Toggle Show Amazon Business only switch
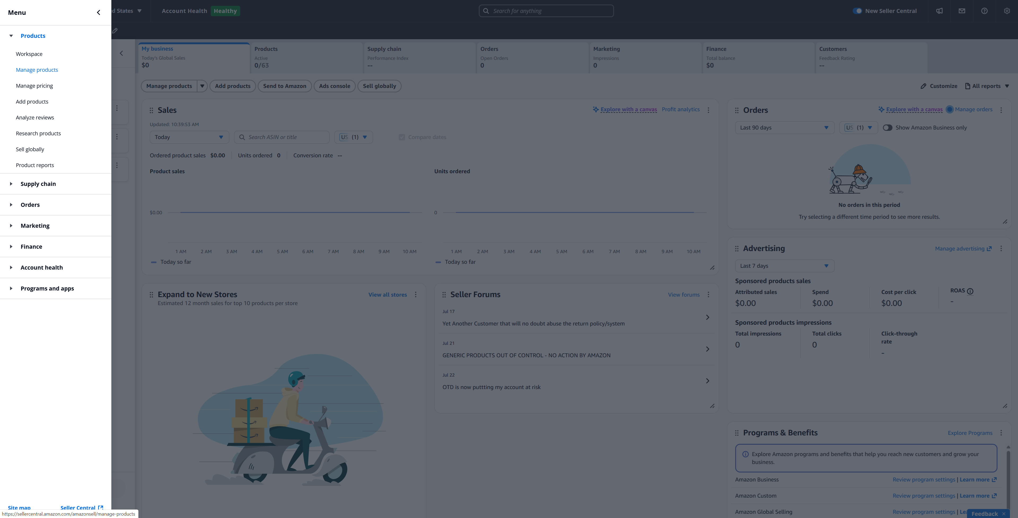1018x518 pixels. [x=888, y=128]
